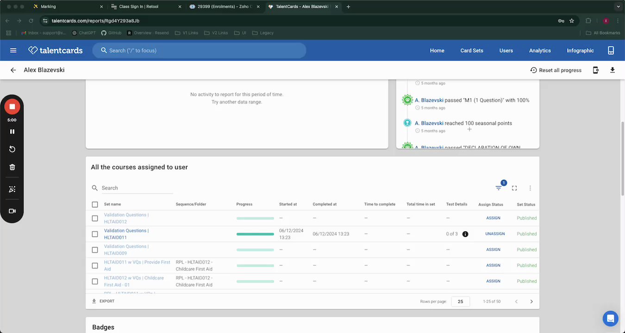Pause the screen recording
This screenshot has height=333, width=625.
click(12, 132)
